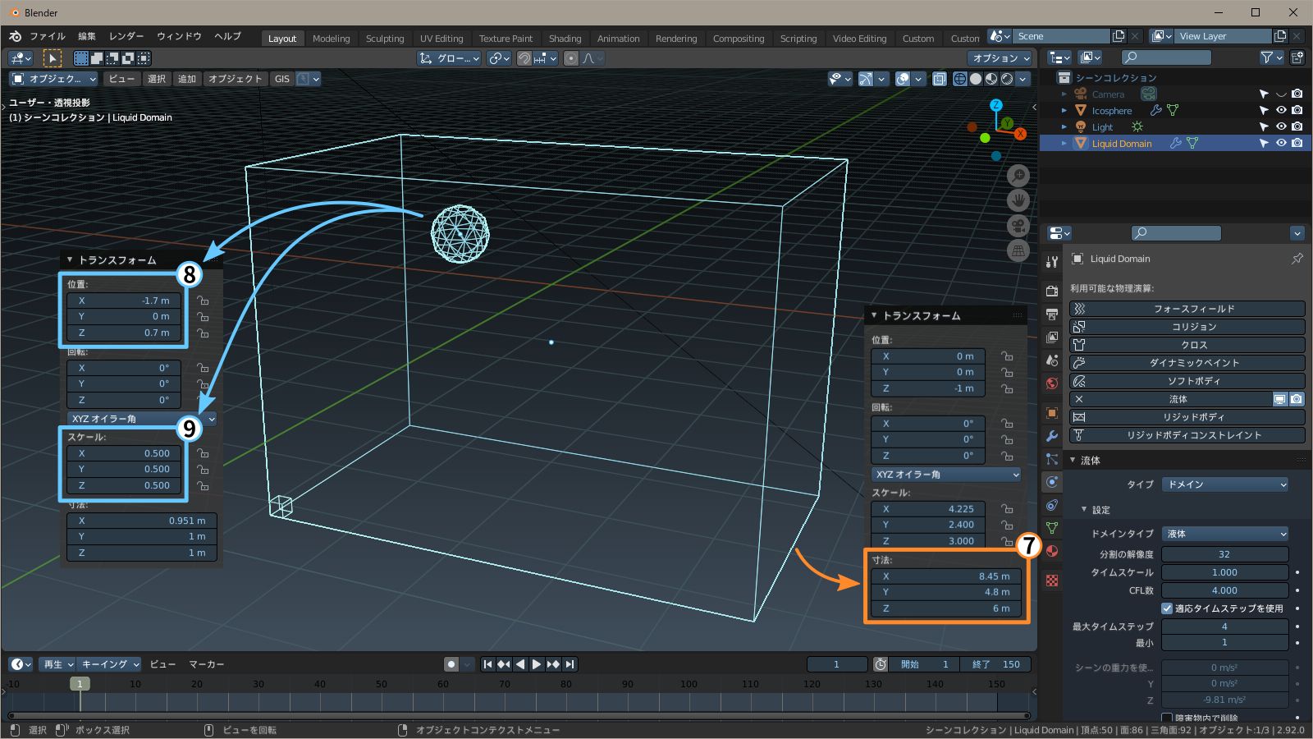Click the リジッドボディコンストレイント button
This screenshot has width=1313, height=739.
[x=1187, y=435]
